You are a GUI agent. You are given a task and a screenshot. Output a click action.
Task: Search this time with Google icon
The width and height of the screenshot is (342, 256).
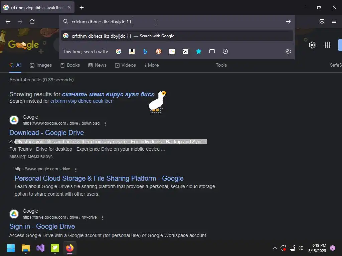pos(119,51)
